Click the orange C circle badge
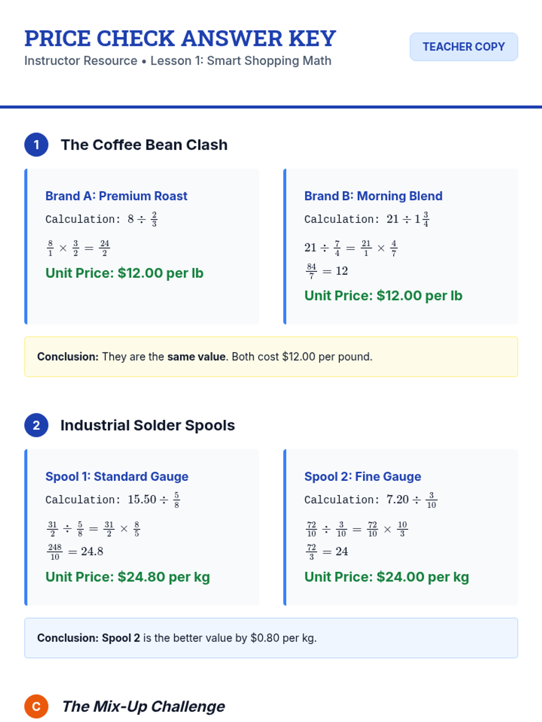 click(37, 706)
